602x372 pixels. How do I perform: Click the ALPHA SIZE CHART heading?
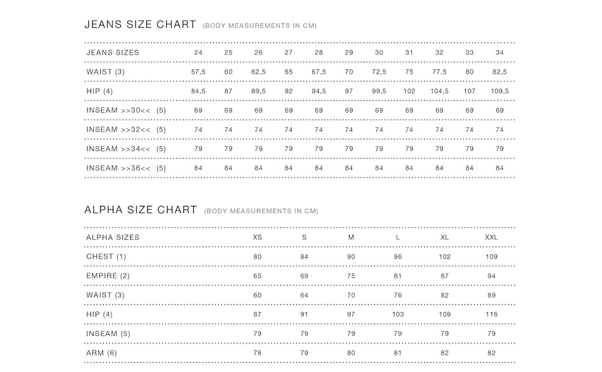tap(141, 210)
